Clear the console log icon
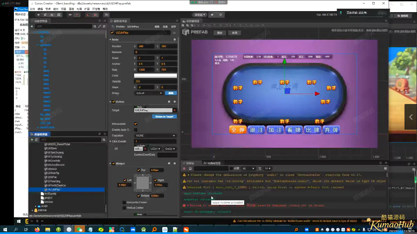The height and width of the screenshot is (234, 417). [x=184, y=168]
